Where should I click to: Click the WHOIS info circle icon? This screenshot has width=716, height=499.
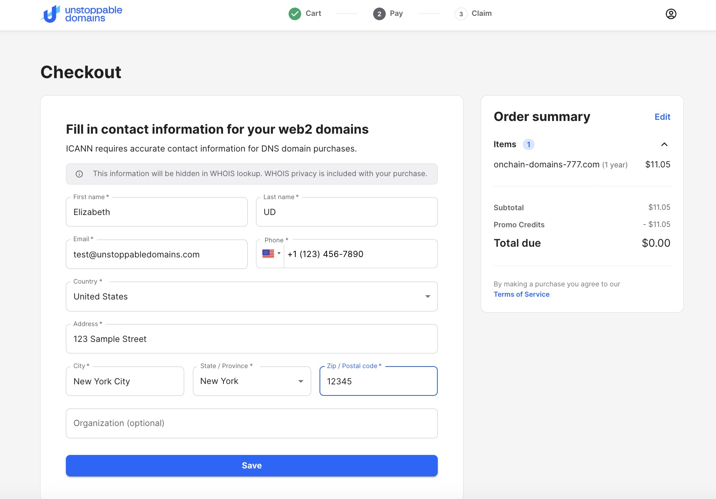coord(79,174)
